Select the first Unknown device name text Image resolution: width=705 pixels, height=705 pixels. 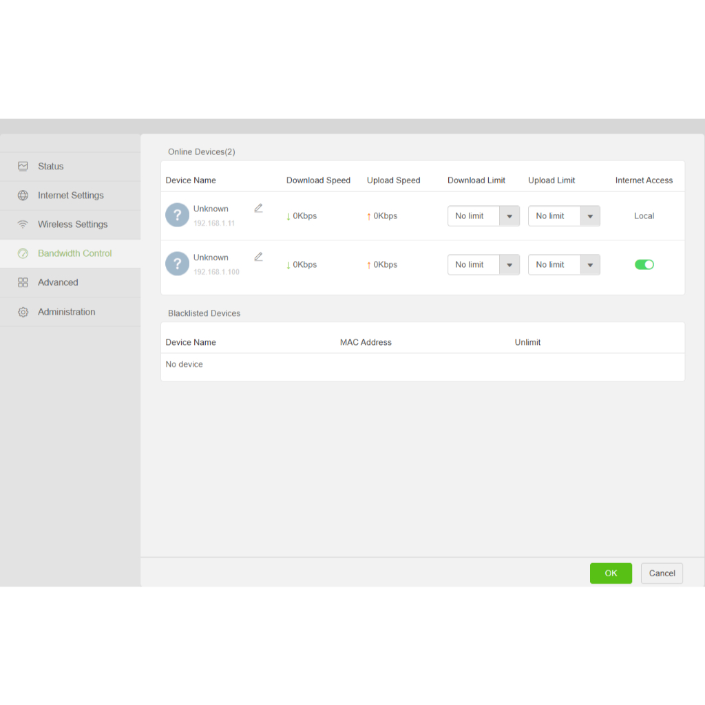pos(211,209)
